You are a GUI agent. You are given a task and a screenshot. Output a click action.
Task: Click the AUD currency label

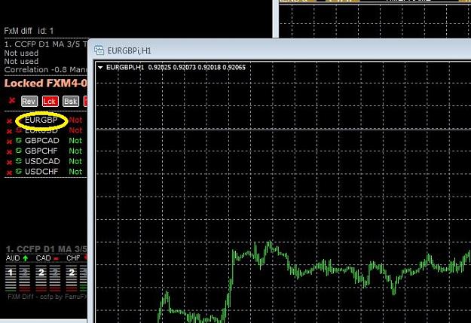(x=13, y=258)
